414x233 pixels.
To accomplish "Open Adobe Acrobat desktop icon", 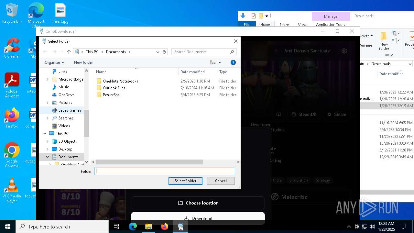I will [x=12, y=85].
